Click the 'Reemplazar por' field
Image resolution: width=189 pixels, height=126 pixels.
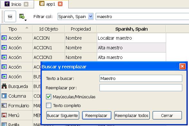(141, 88)
